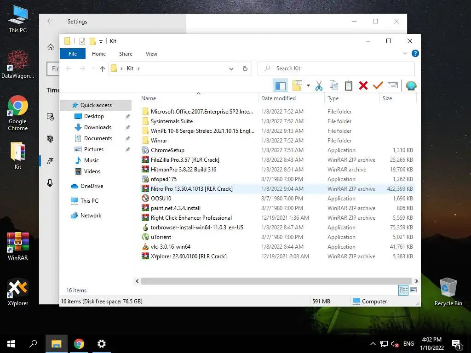Open Downloads in the navigation pane
Viewport: 471px width, 353px height.
[x=98, y=127]
